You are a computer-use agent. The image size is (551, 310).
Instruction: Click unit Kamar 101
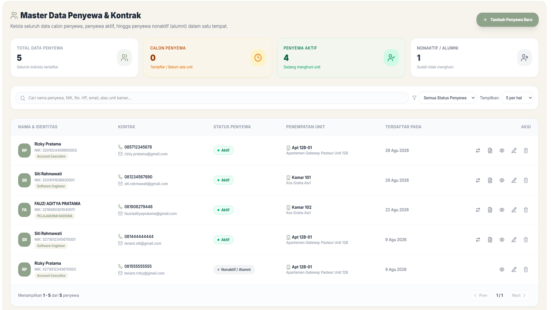(x=301, y=177)
